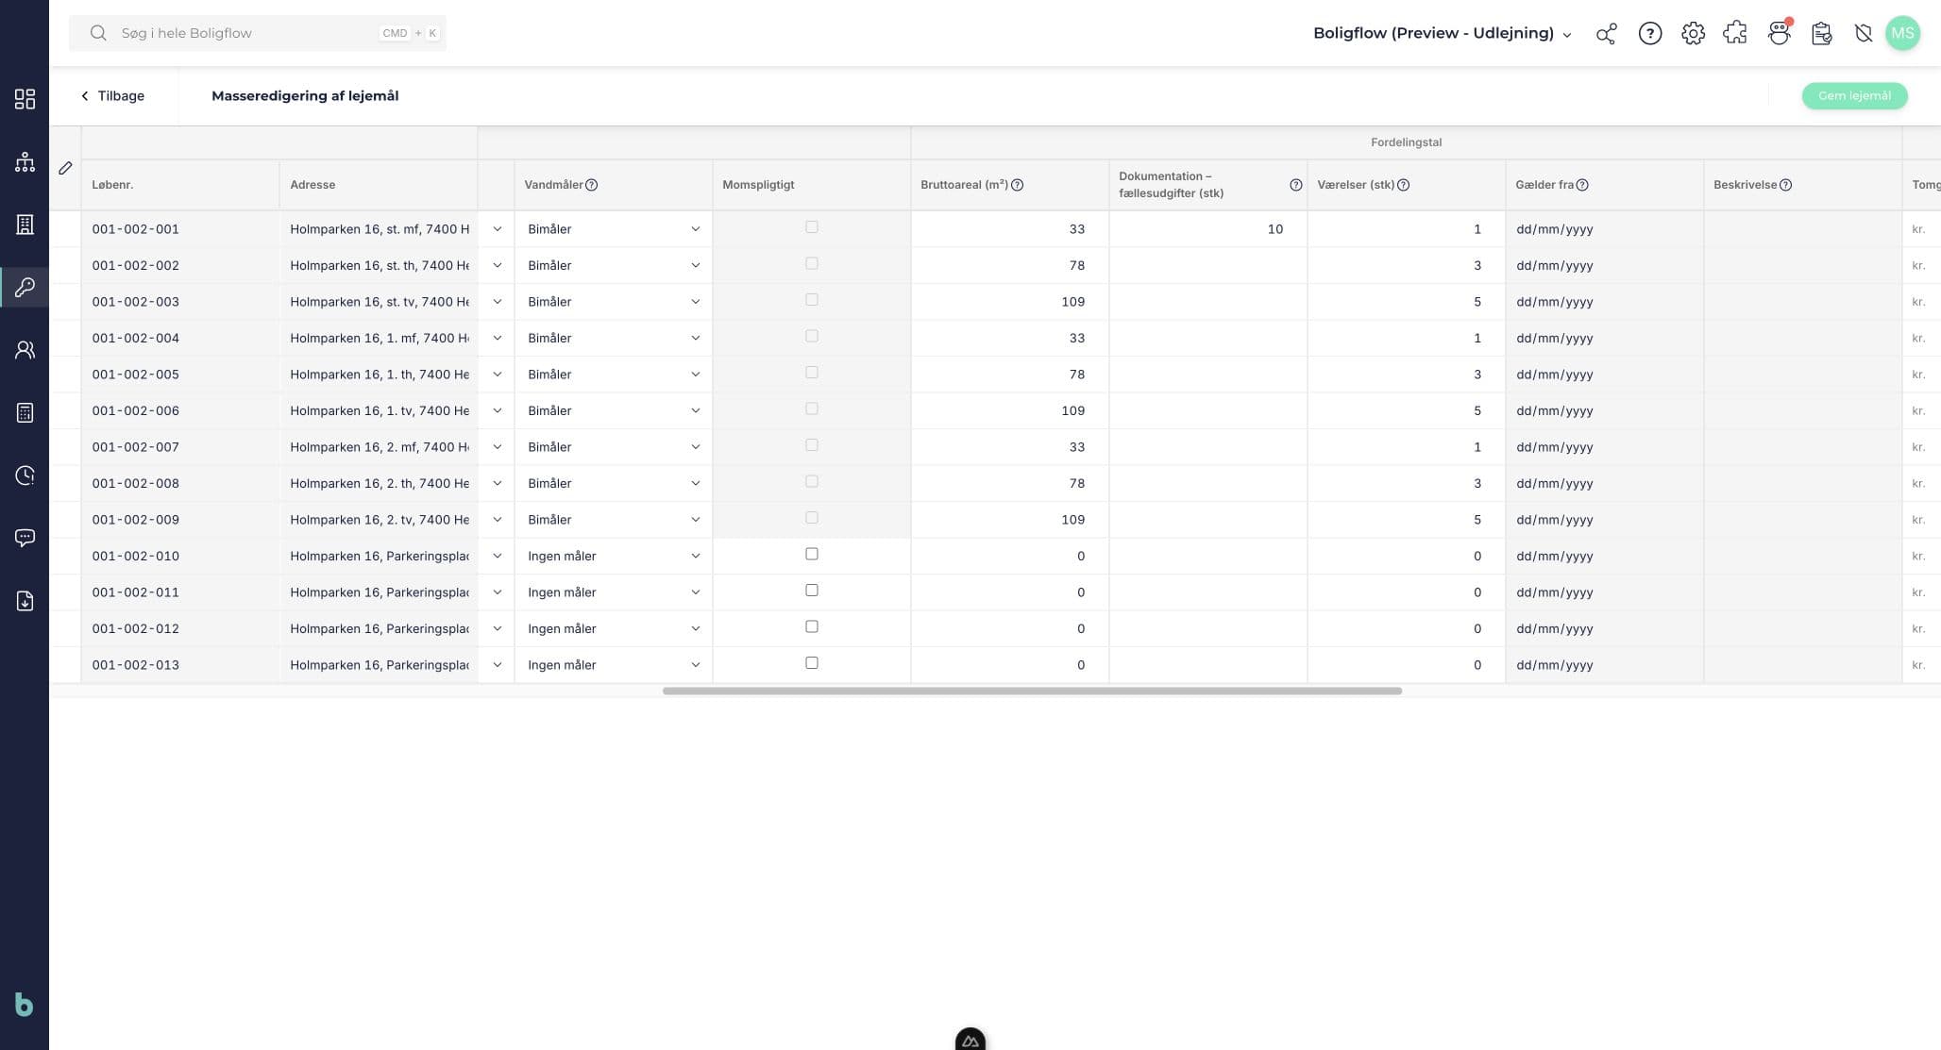Tick Momspligtigt checkbox for row 001-002-012

(812, 626)
